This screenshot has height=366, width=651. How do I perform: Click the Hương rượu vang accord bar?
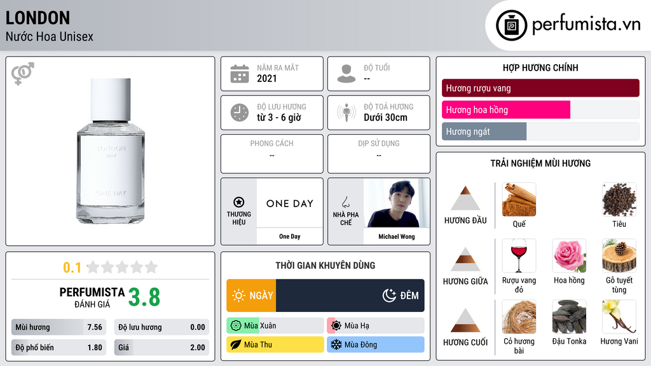(540, 88)
